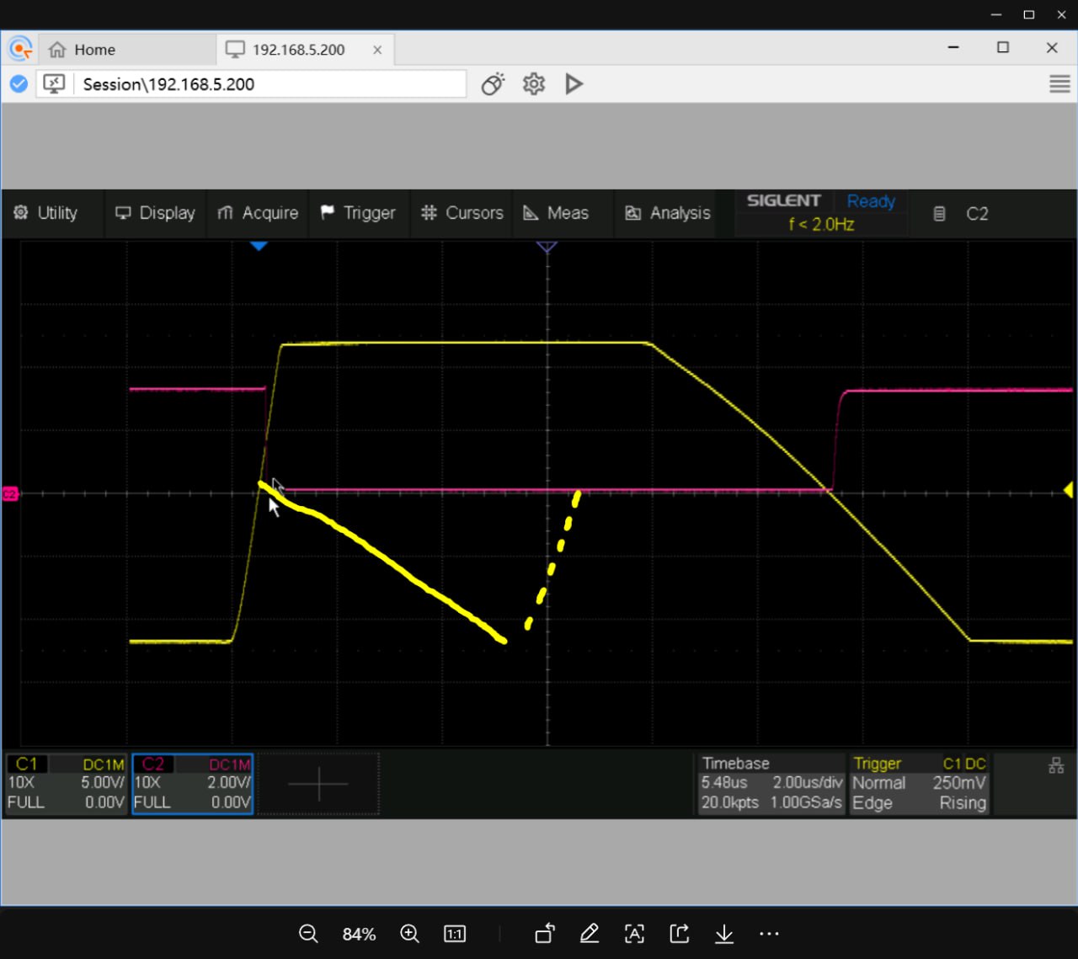Open the pencil edit tool
This screenshot has height=959, width=1078.
point(590,934)
